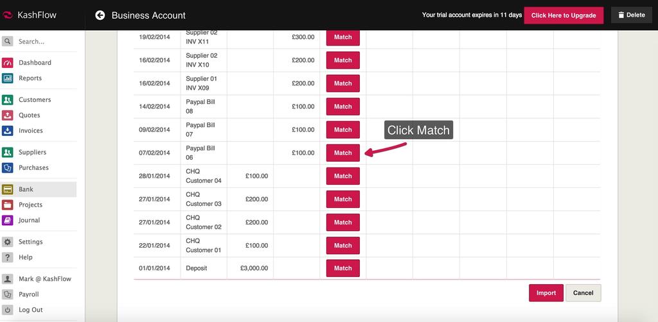The image size is (658, 322).
Task: Click Match for Paypal Bill 06
Action: (342, 153)
